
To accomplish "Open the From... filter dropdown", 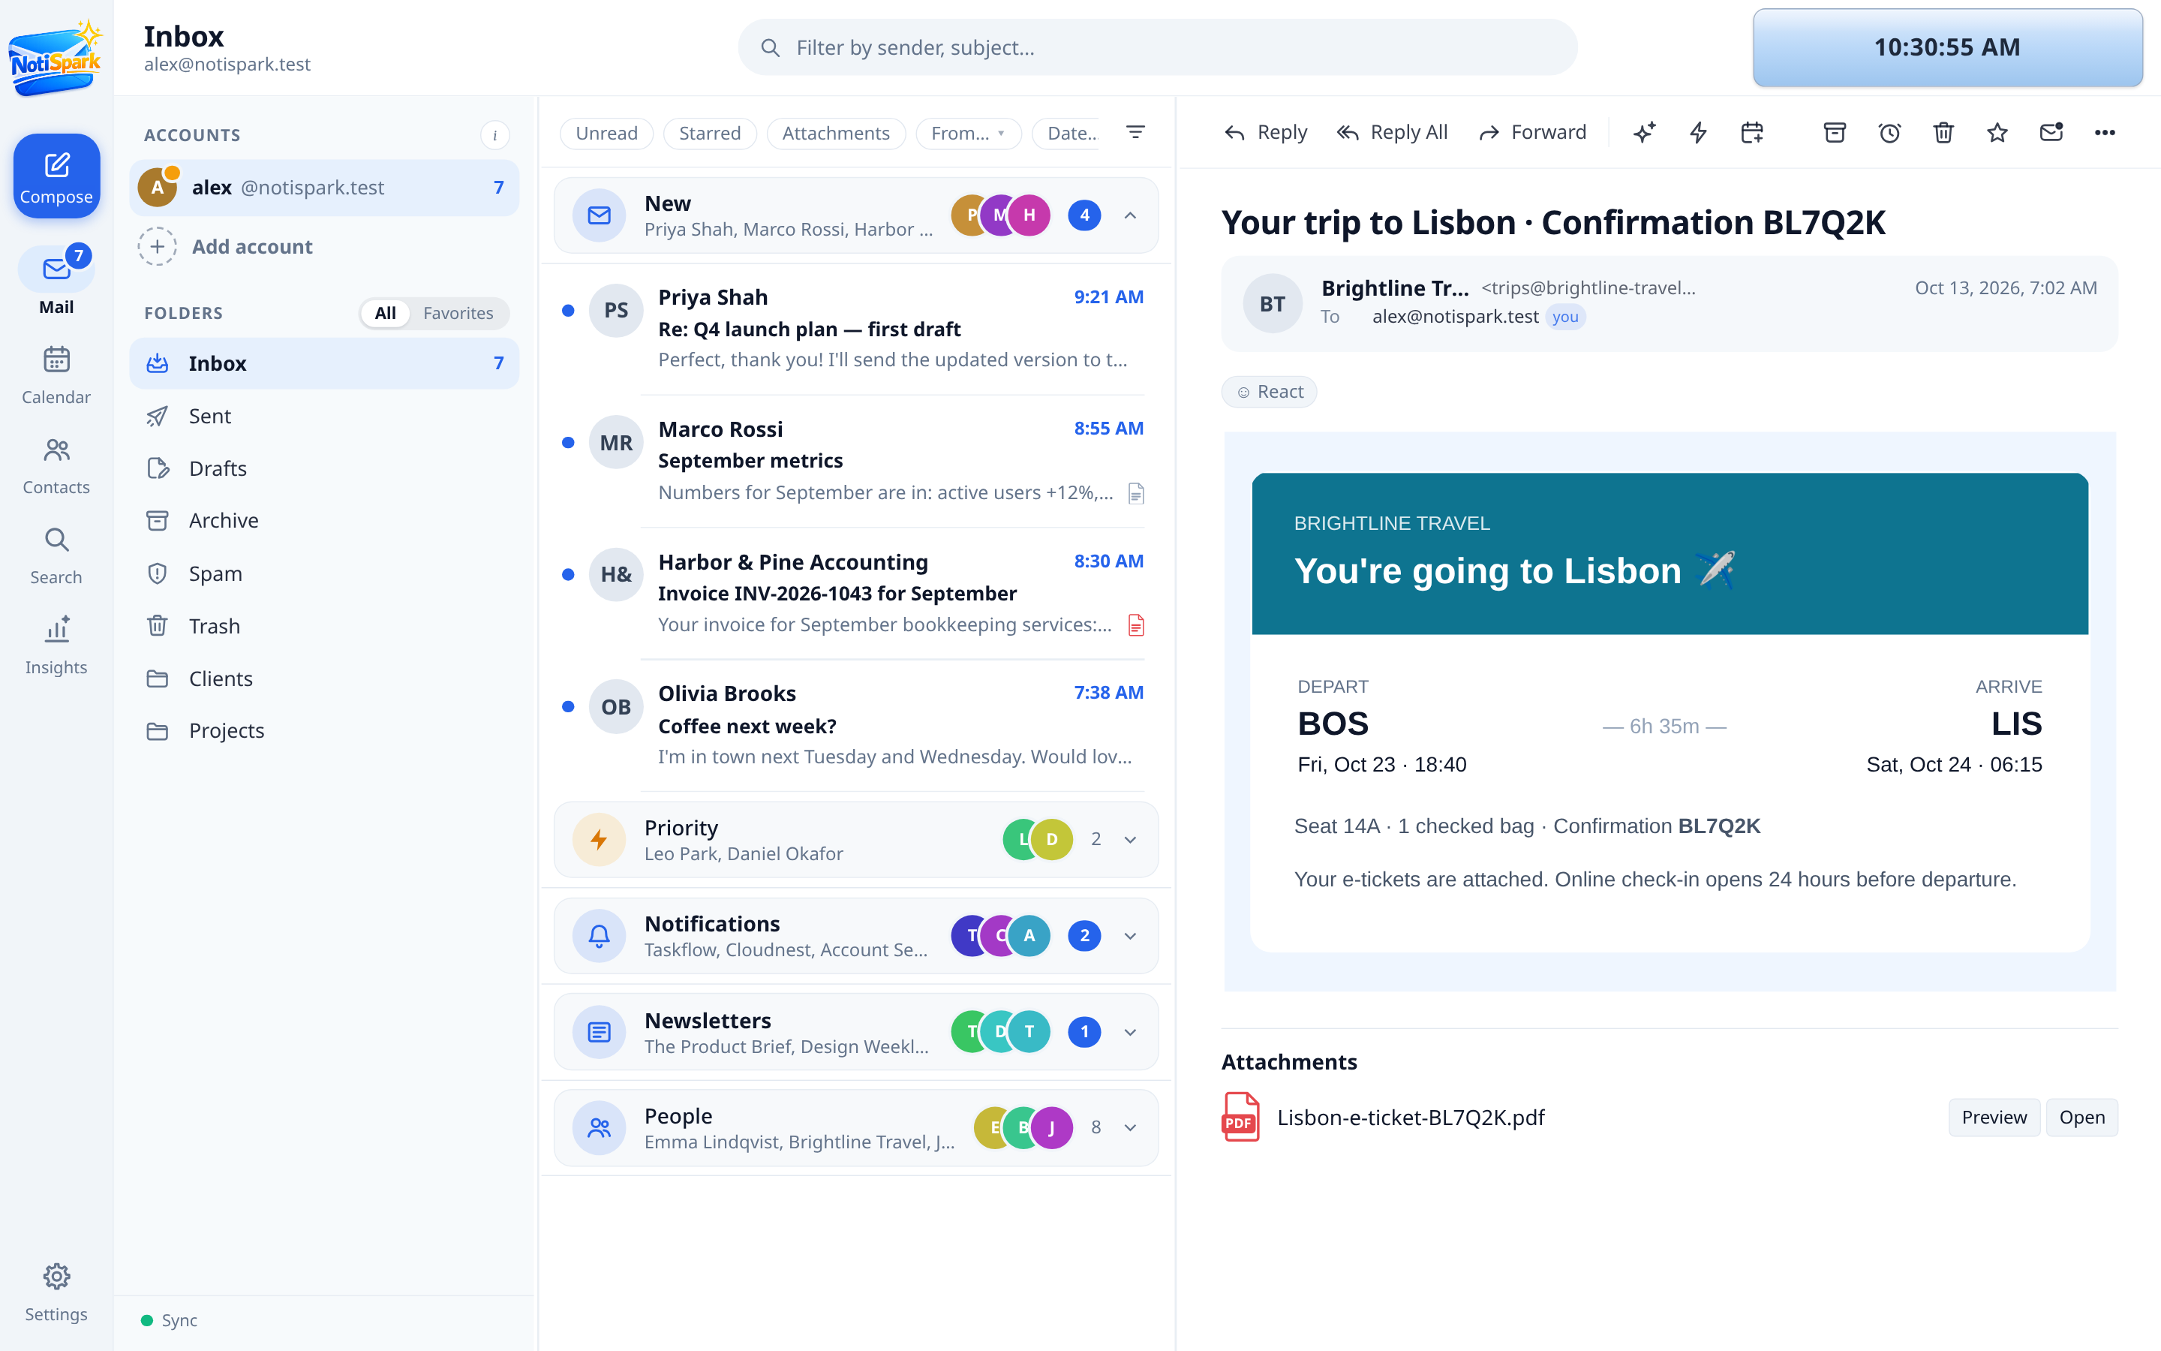I will click(968, 133).
